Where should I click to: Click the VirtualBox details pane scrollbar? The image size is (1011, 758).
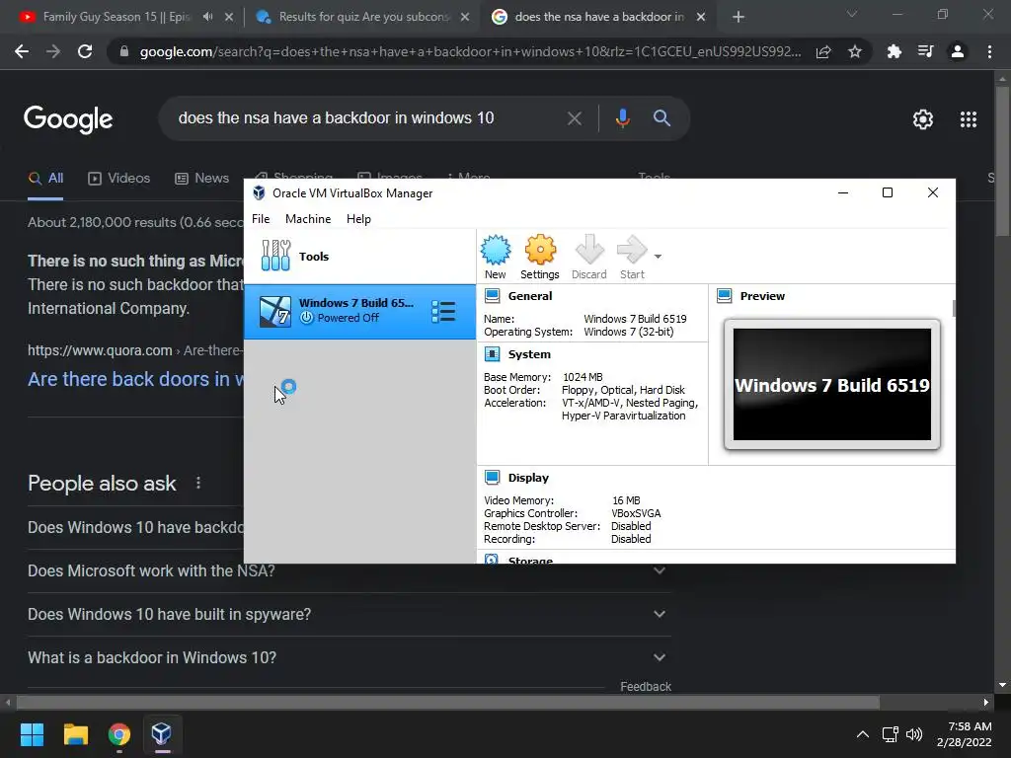click(954, 308)
